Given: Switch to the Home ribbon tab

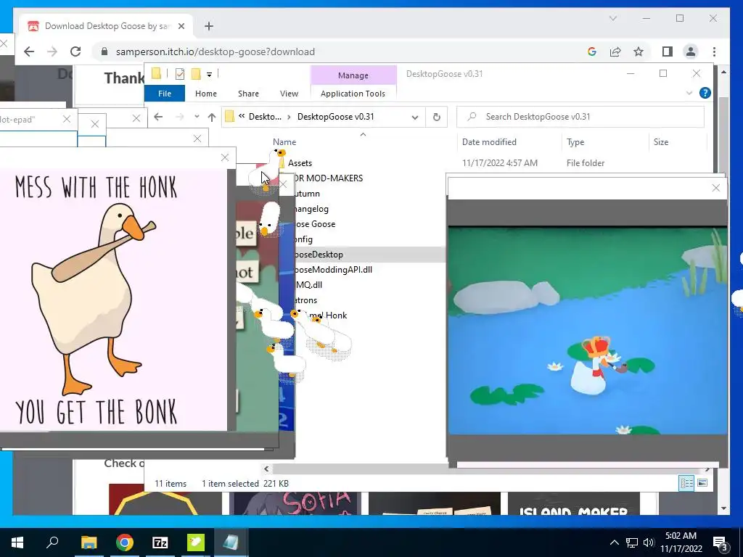Looking at the screenshot, I should [x=205, y=94].
